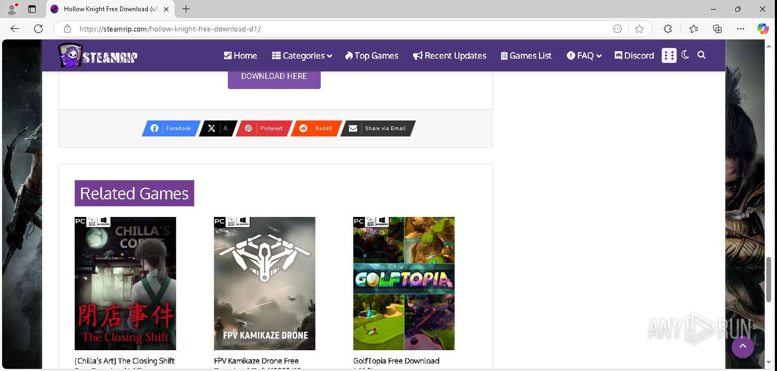Viewport: 777px width, 371px height.
Task: Open the grid sidebar menu icon
Action: point(669,55)
